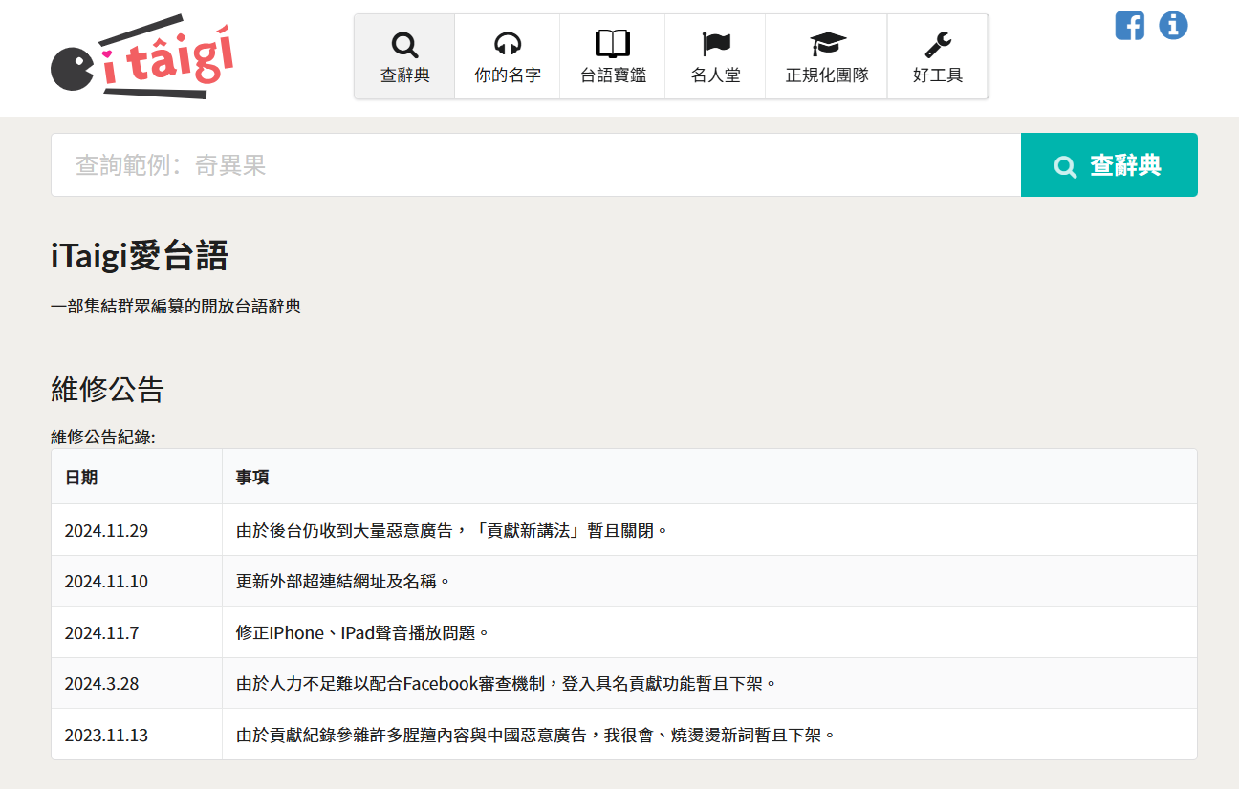The width and height of the screenshot is (1239, 789).
Task: Select the 2023.11.13 announcement row date
Action: 106,736
